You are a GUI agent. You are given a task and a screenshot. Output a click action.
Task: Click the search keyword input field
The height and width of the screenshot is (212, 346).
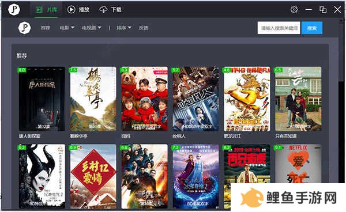pyautogui.click(x=279, y=28)
